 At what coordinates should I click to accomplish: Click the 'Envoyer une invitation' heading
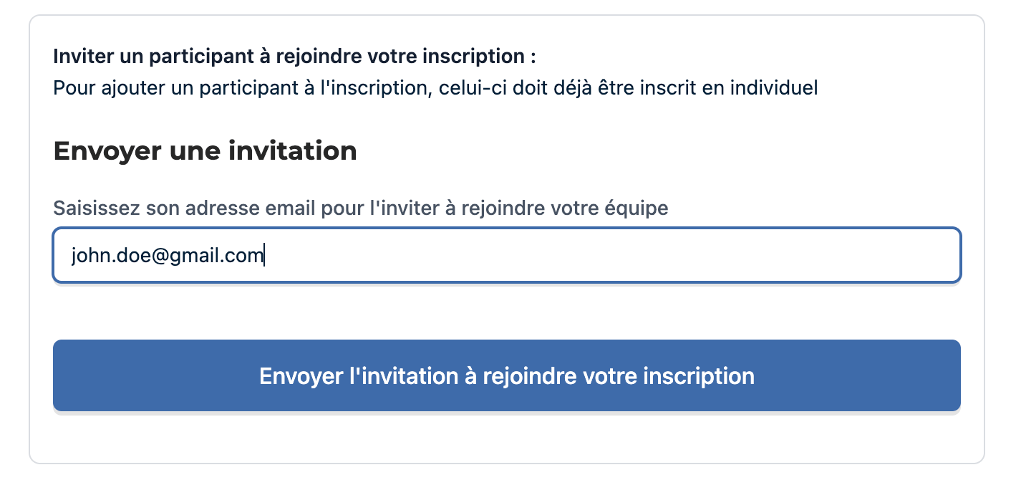205,151
